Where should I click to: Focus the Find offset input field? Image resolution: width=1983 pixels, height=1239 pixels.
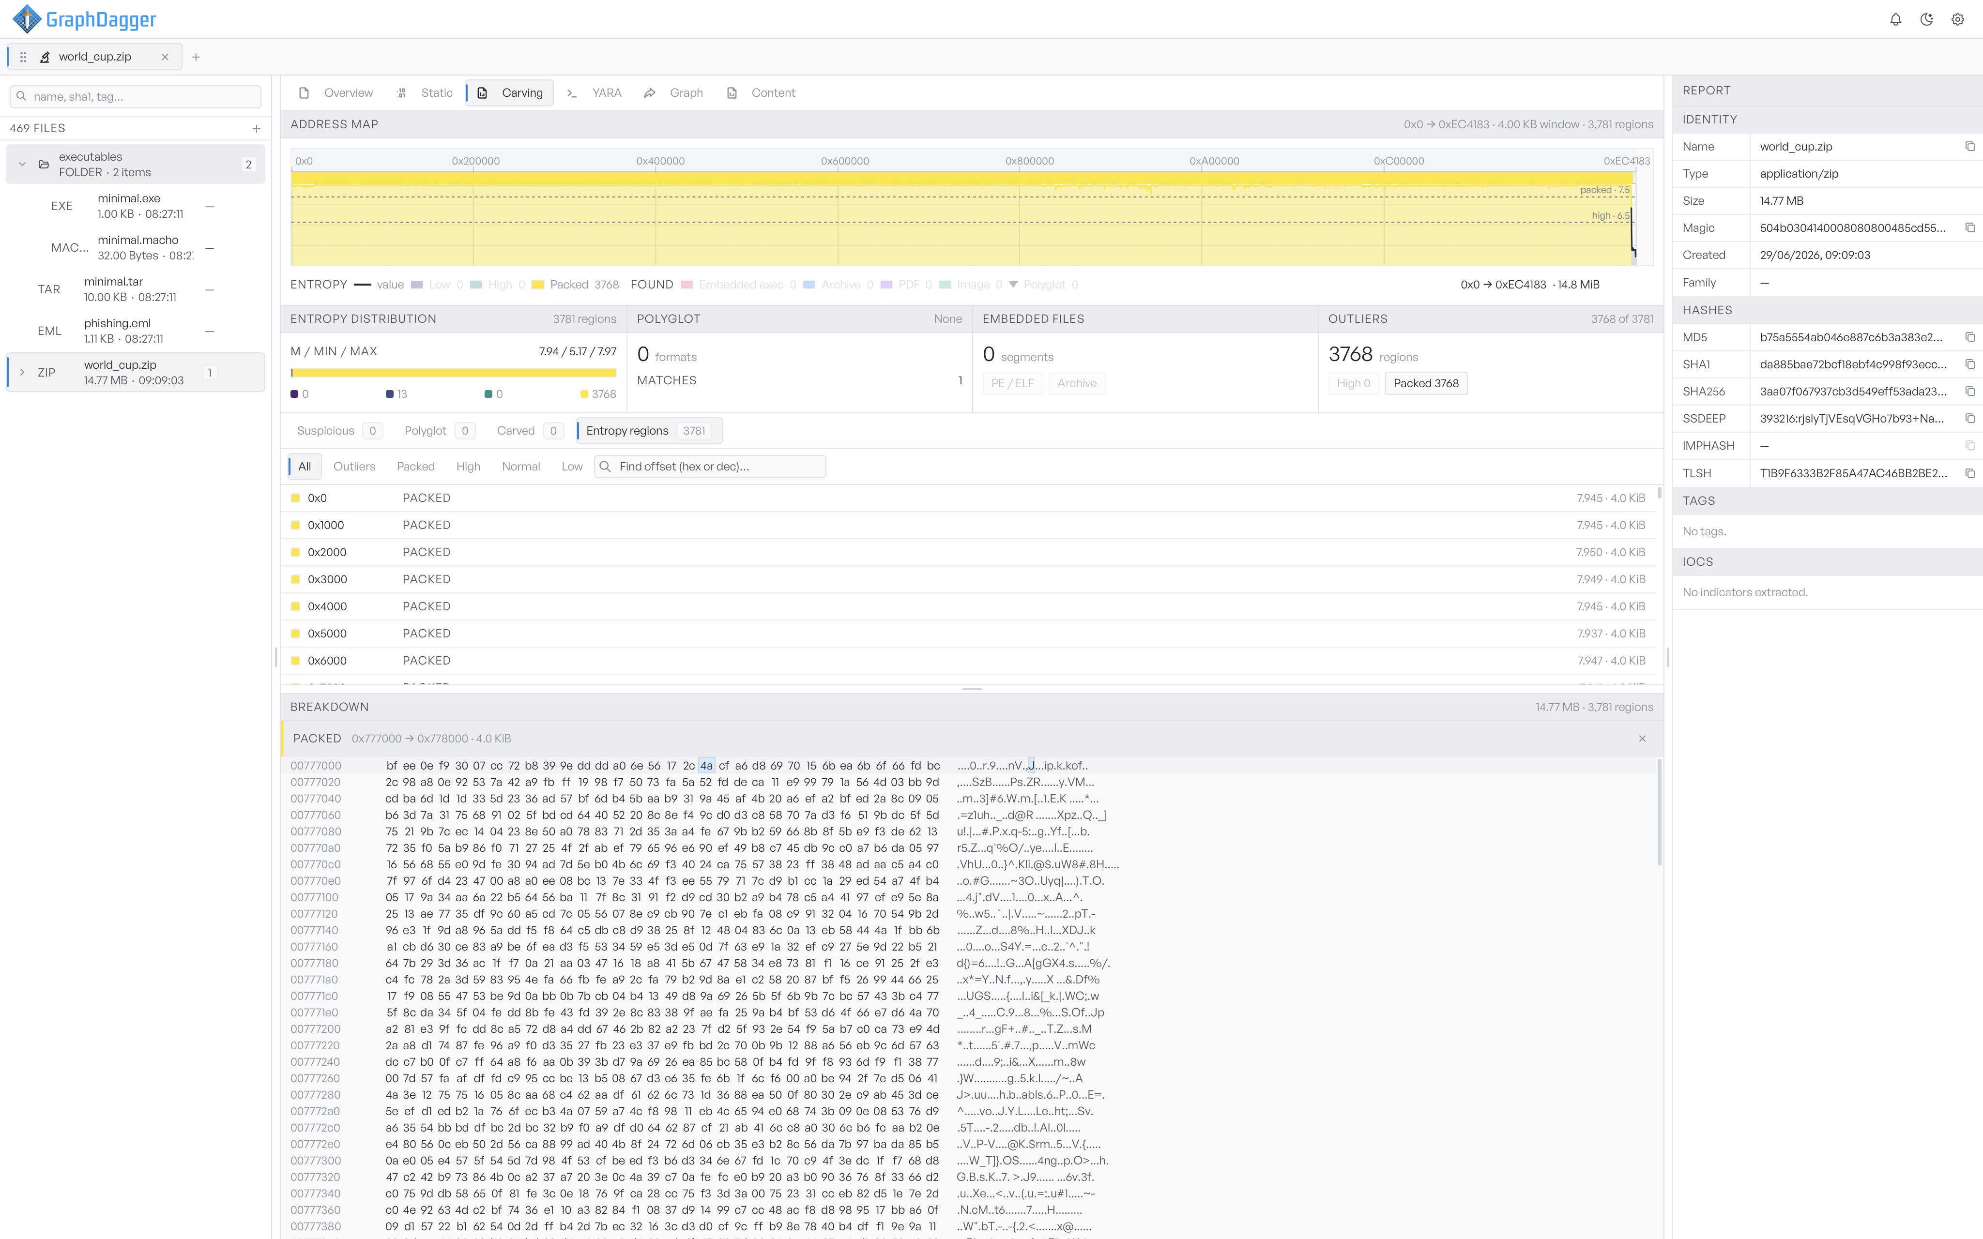pos(710,466)
